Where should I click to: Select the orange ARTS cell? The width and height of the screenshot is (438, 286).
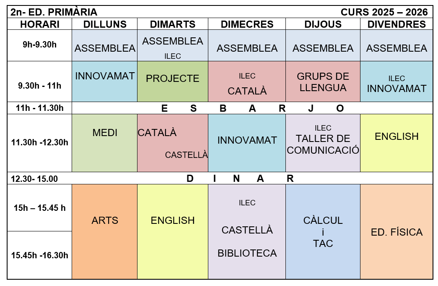[105, 220]
